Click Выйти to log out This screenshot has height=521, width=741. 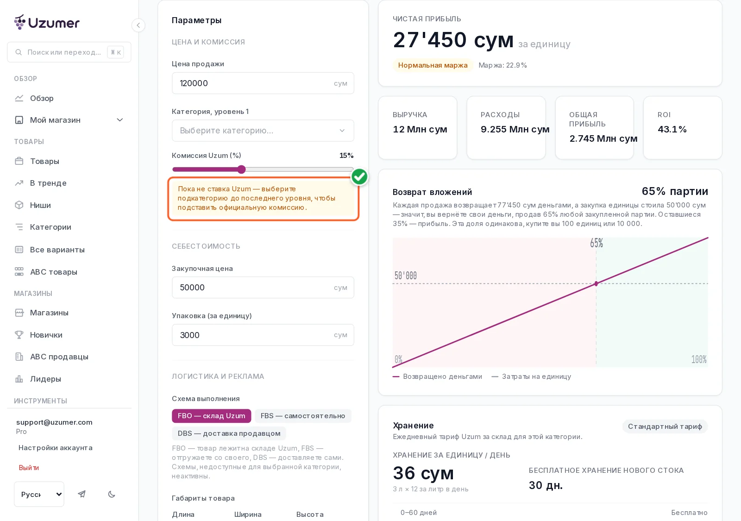tap(29, 468)
